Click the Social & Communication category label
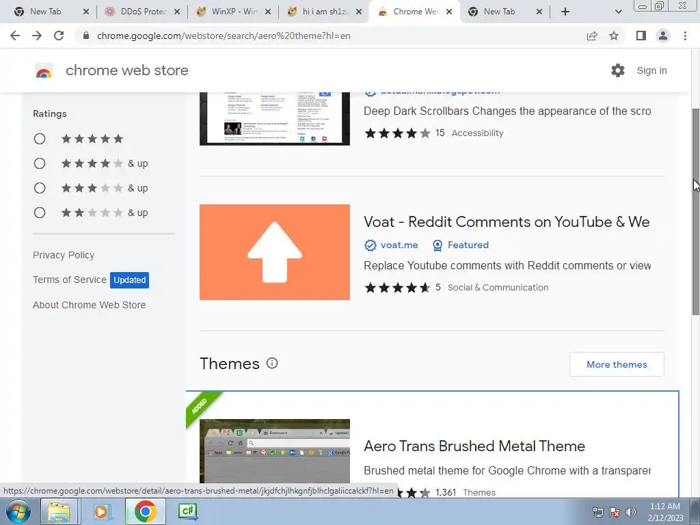700x525 pixels. (498, 288)
